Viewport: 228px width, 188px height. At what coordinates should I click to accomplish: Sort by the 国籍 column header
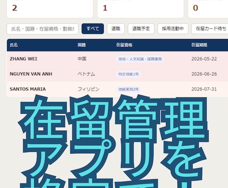coord(82,45)
